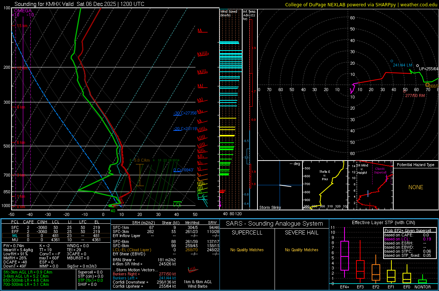Screen dimensions: 439x291
Task: Click the Classic Supercell label
Action: point(380,171)
